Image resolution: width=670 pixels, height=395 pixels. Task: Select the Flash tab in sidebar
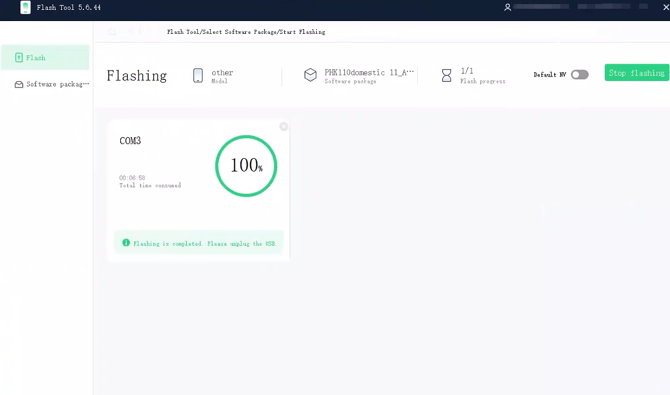click(46, 58)
